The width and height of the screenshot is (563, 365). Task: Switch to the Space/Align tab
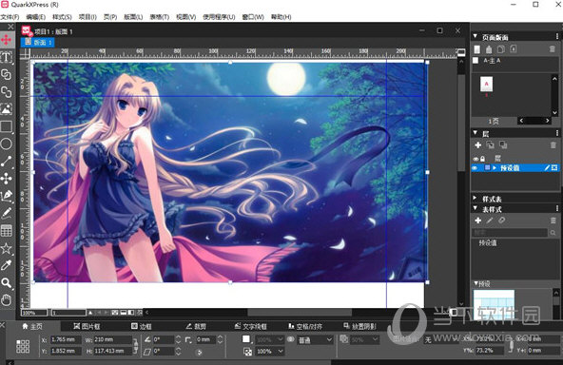[305, 326]
